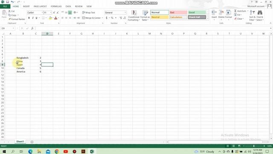Apply Comma style
The height and width of the screenshot is (154, 273).
[116, 18]
